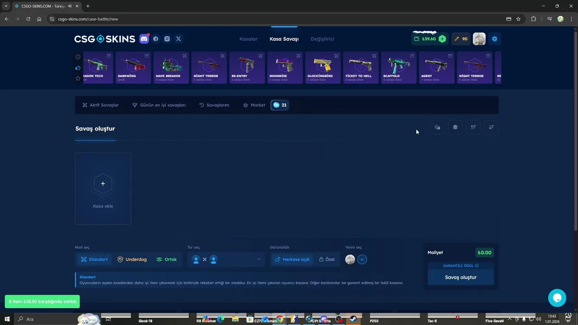578x325 pixels.
Task: Add balance with green plus hexagon
Action: click(x=442, y=39)
